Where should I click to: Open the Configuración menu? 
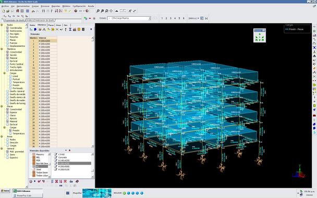(x=79, y=6)
